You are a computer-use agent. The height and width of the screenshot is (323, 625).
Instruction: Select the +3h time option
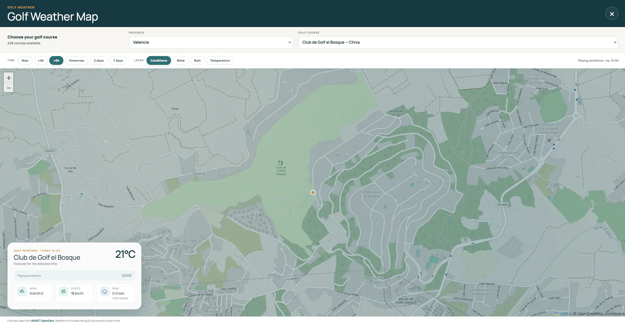[x=41, y=61]
